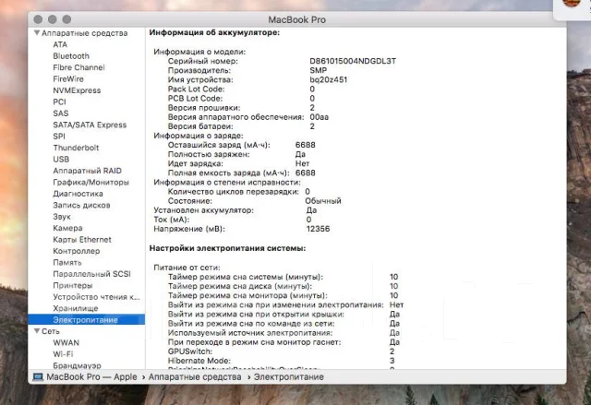Click the Информация об аккумуляторе heading

point(214,32)
